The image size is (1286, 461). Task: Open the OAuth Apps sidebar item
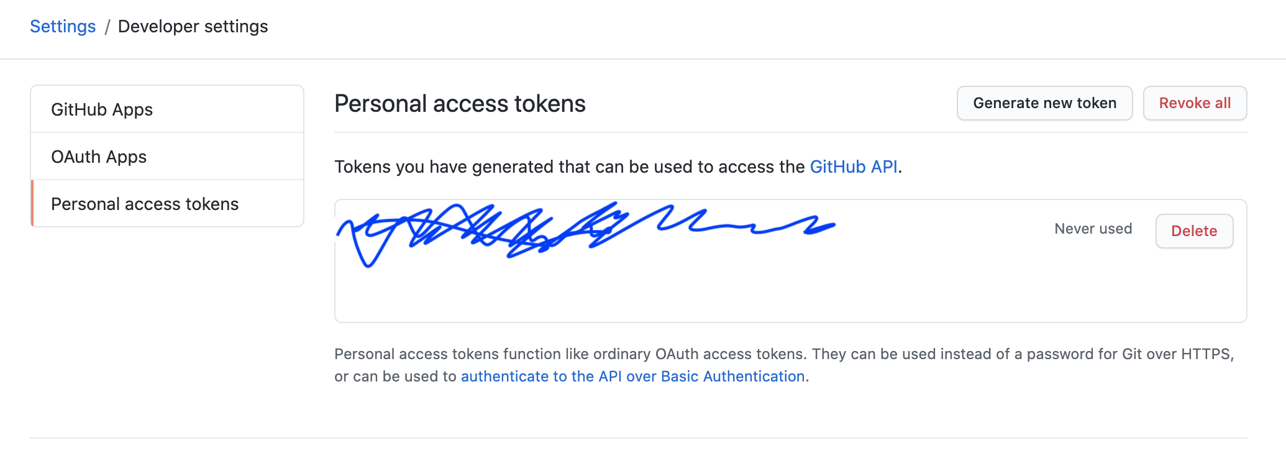coord(99,157)
